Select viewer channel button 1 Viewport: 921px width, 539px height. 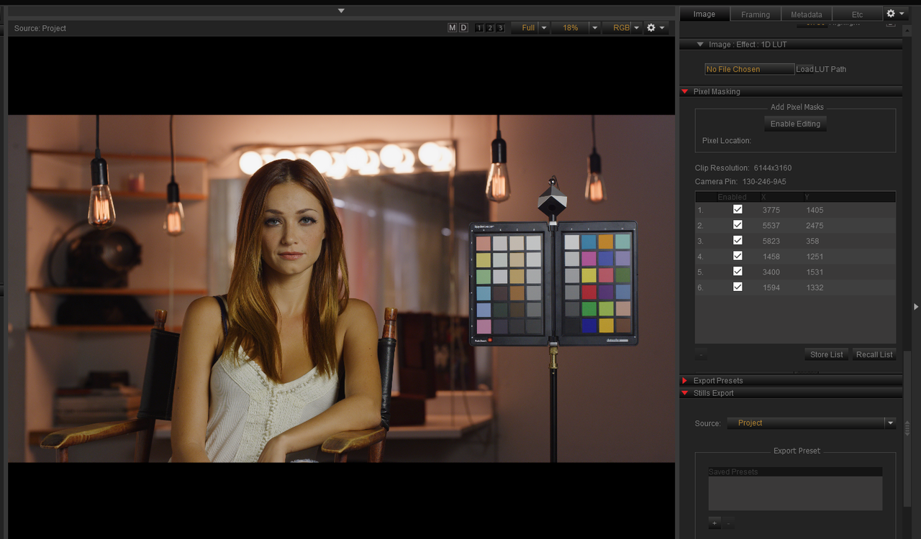(x=479, y=28)
